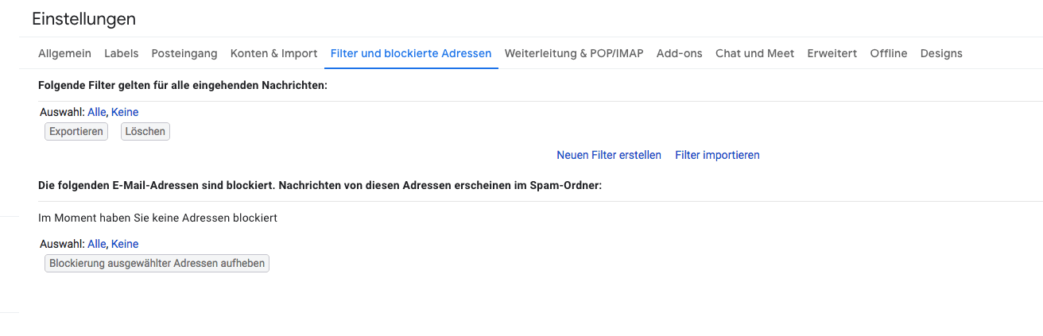Select the Filter und blockierte Adressen tab
Image resolution: width=1043 pixels, height=336 pixels.
tap(410, 53)
